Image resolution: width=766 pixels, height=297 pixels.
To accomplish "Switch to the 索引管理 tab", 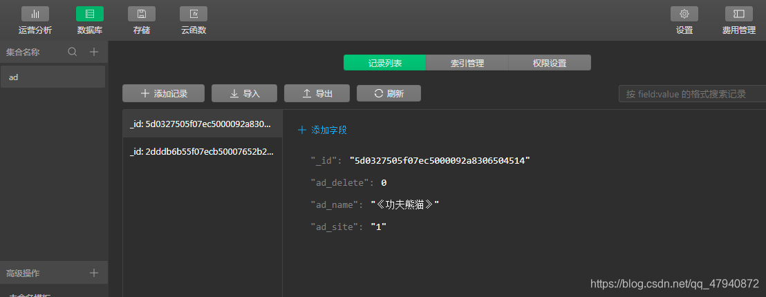I will 467,63.
